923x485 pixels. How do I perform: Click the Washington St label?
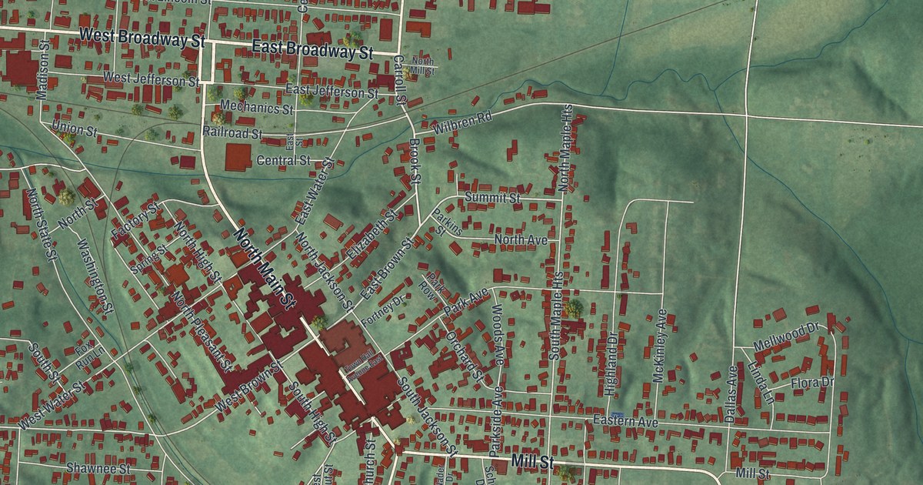[x=97, y=276]
